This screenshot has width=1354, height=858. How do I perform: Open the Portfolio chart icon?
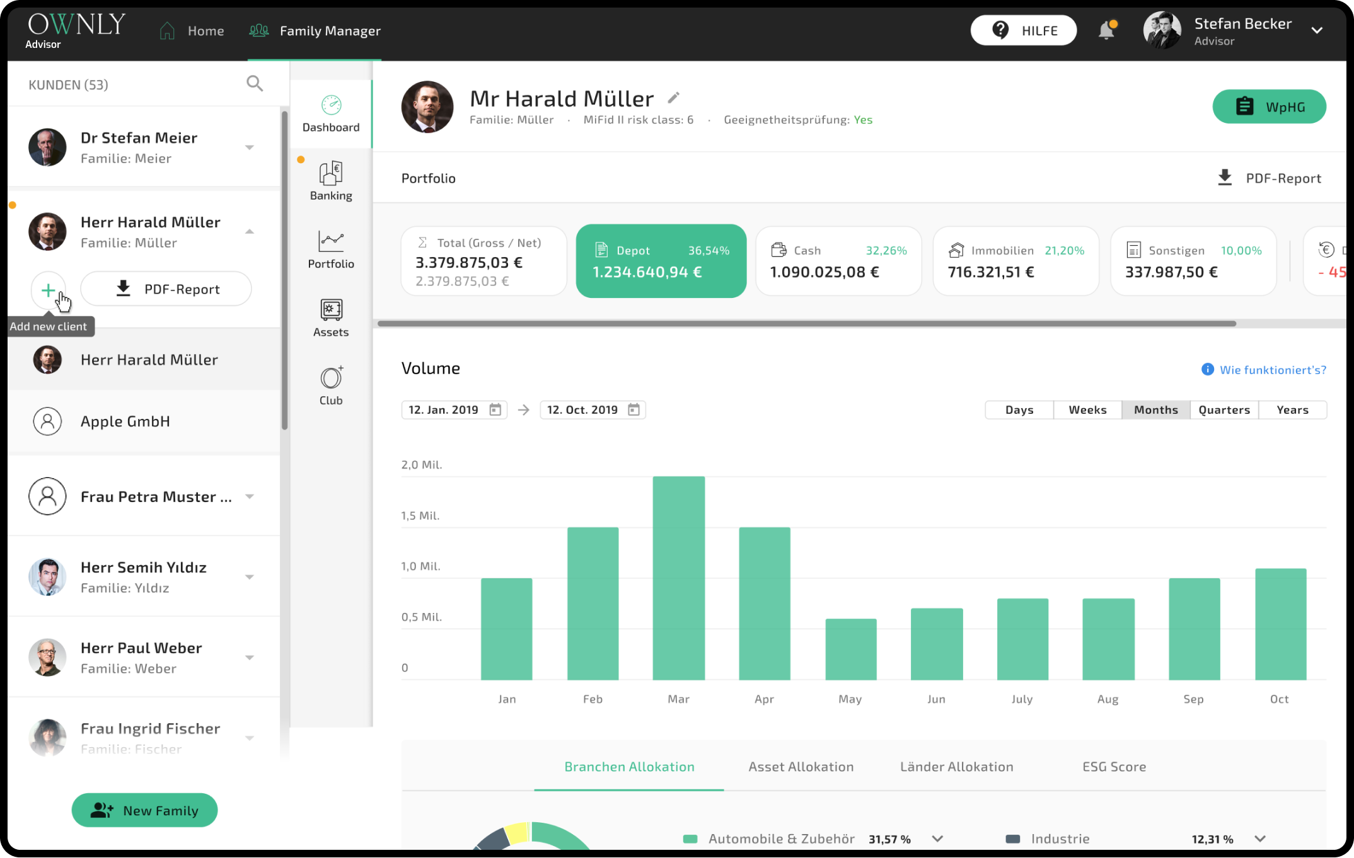click(331, 241)
